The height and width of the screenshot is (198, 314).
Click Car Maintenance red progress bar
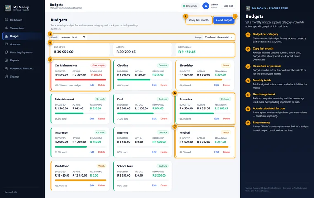81,80
